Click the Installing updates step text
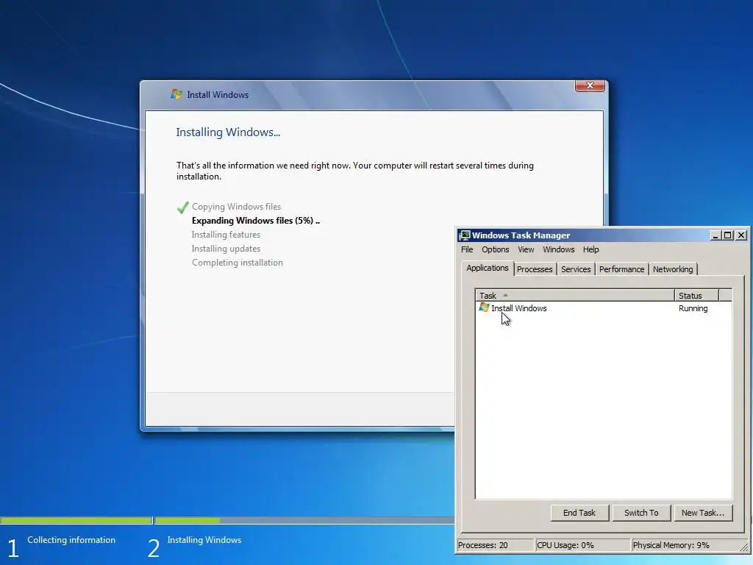This screenshot has height=565, width=753. click(226, 249)
